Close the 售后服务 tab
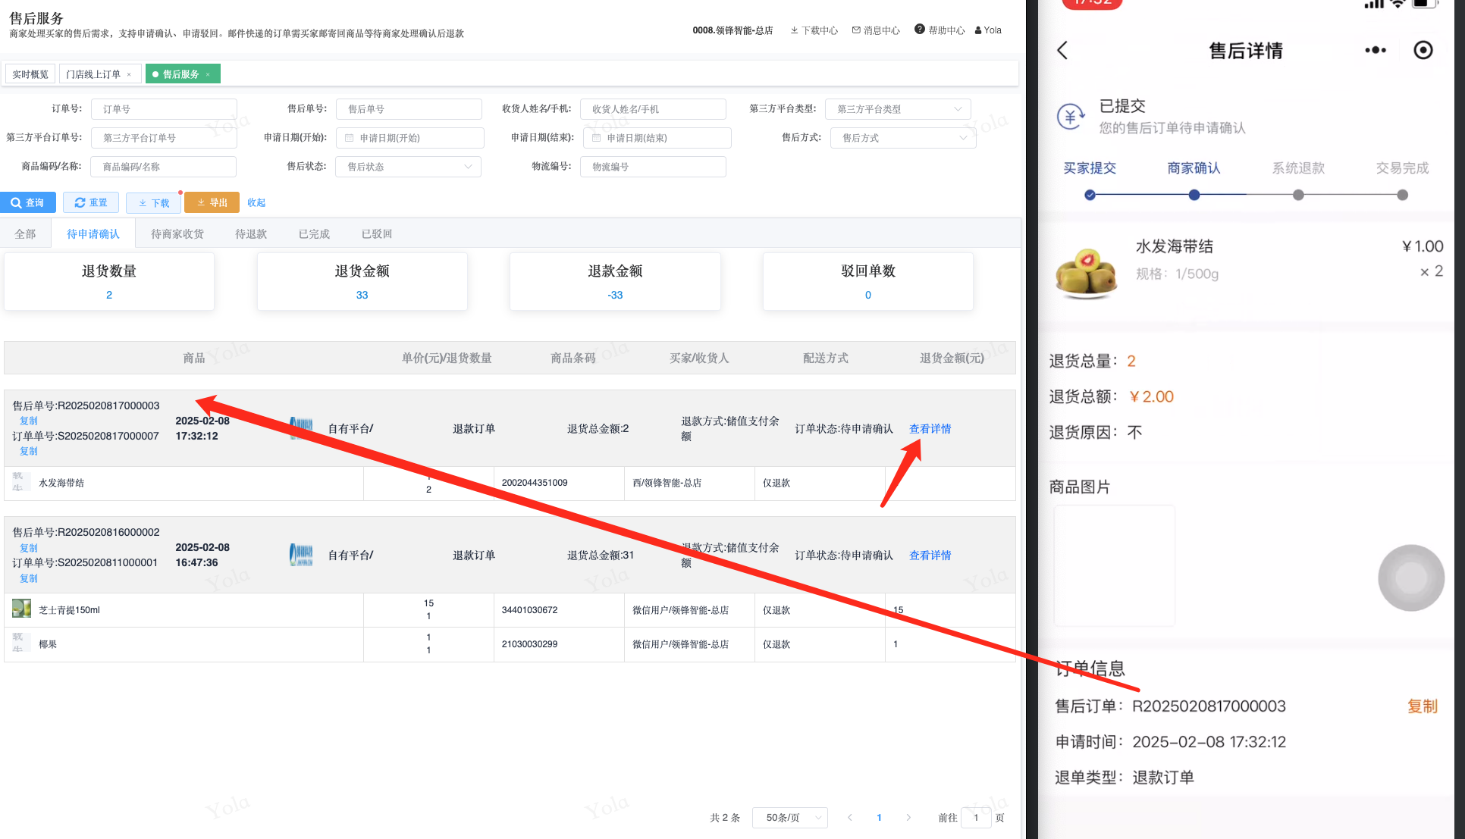Viewport: 1465px width, 839px height. [208, 74]
